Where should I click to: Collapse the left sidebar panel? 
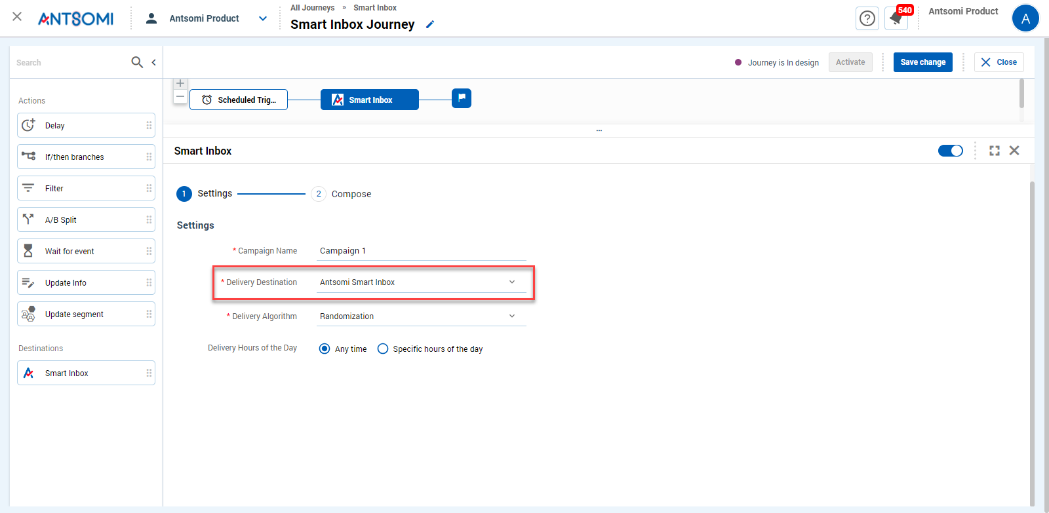click(153, 62)
